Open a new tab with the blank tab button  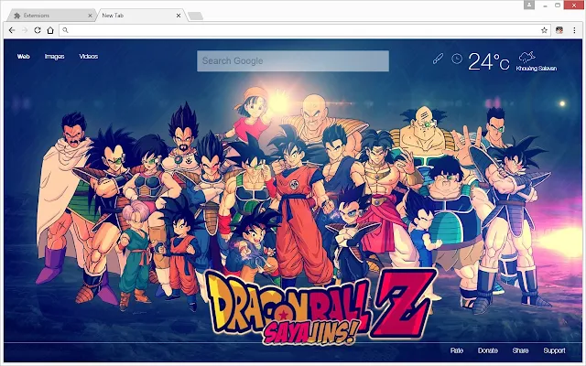195,16
